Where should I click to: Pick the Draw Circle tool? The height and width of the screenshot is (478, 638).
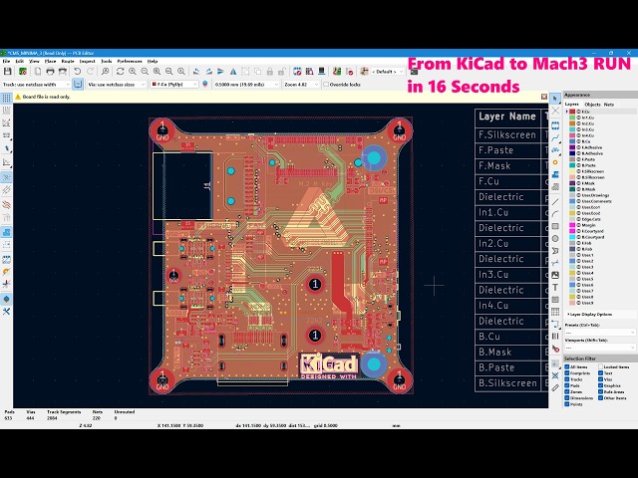tap(555, 239)
